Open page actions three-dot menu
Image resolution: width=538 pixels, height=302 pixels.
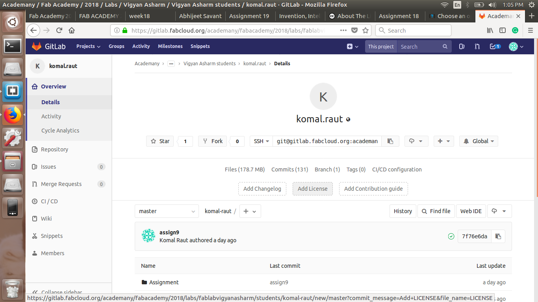343,30
